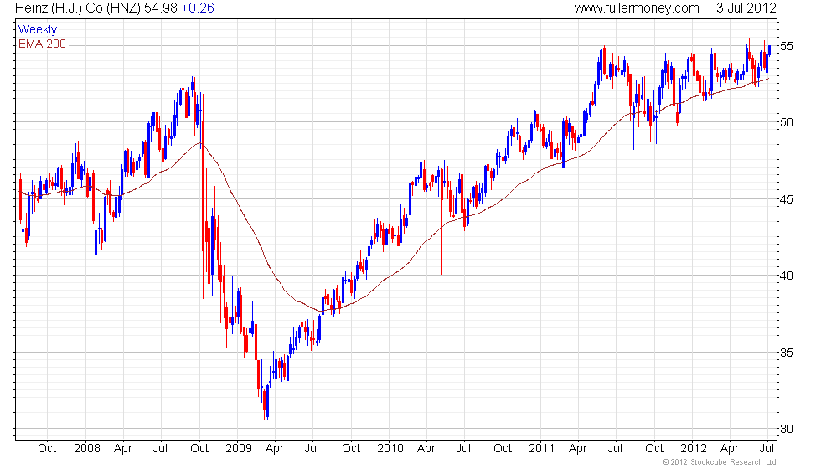Click the 45 price axis label
The image size is (821, 469).
(x=787, y=199)
